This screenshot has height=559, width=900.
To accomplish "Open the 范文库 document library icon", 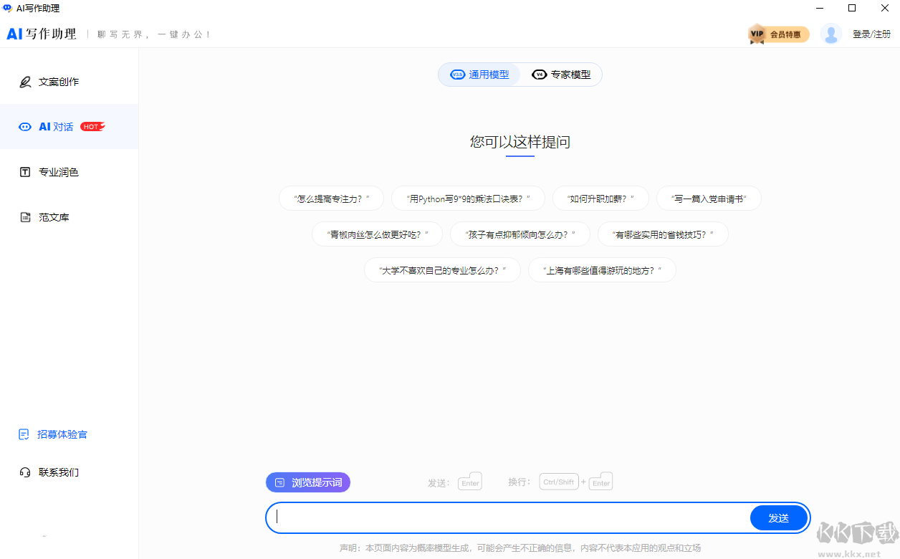I will 24,216.
